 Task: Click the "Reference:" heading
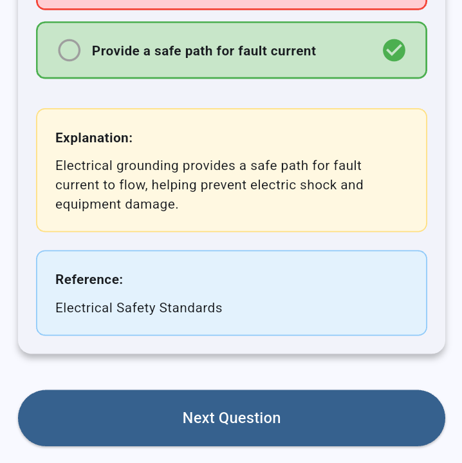coord(89,279)
